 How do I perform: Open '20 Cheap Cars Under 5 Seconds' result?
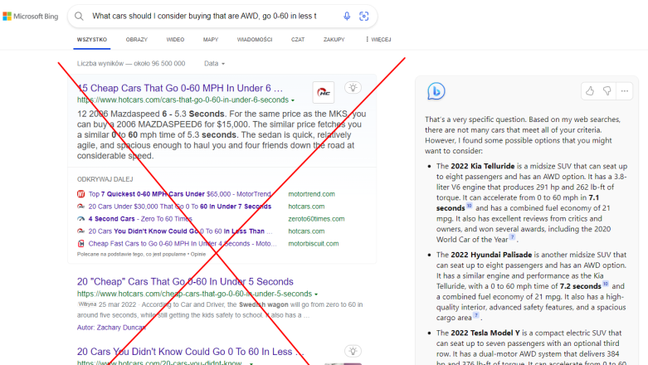tap(185, 281)
